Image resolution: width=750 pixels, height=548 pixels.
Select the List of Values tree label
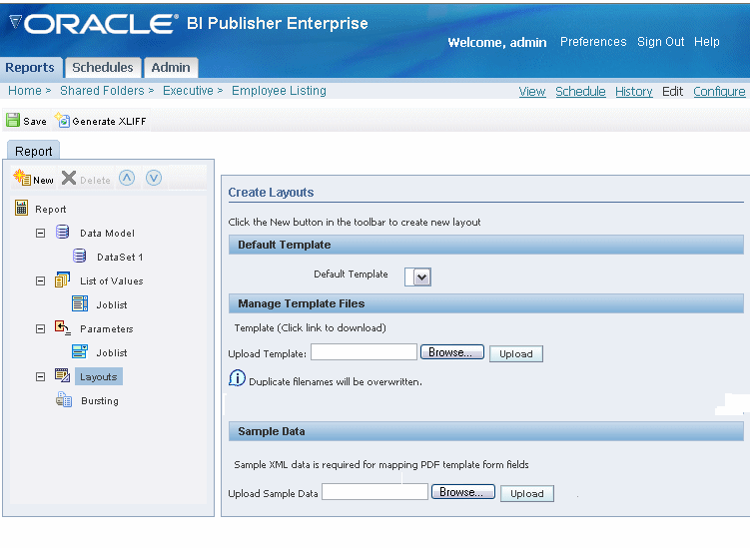pos(112,281)
